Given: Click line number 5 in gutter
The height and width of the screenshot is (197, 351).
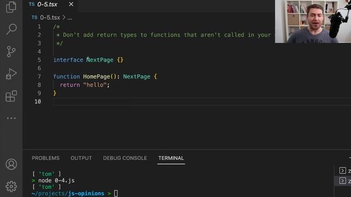Looking at the screenshot, I should coord(39,60).
